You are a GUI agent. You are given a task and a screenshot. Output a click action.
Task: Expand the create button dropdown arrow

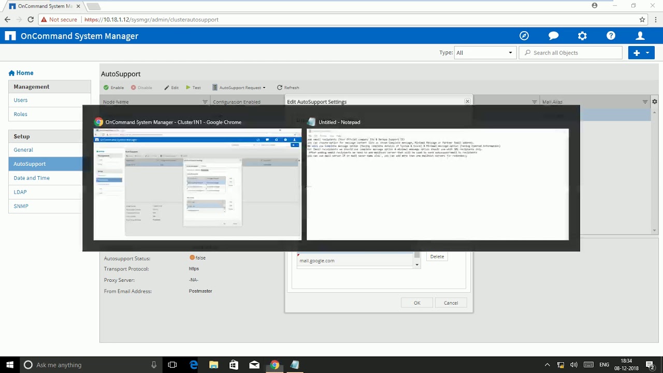tap(648, 52)
